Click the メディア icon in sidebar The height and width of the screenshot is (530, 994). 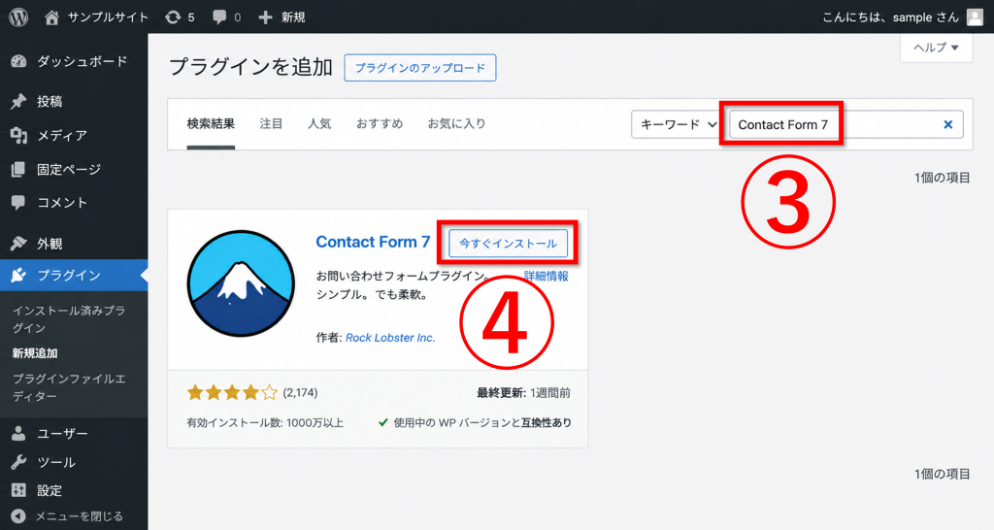(x=19, y=135)
